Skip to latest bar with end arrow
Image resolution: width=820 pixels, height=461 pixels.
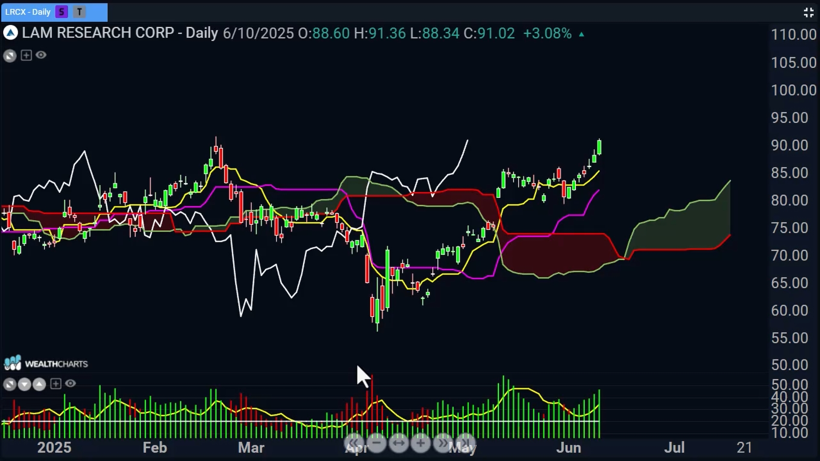point(465,443)
